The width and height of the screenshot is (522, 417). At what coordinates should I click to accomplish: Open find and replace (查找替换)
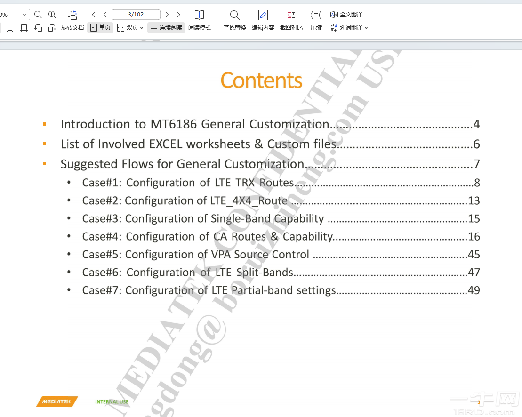click(234, 20)
